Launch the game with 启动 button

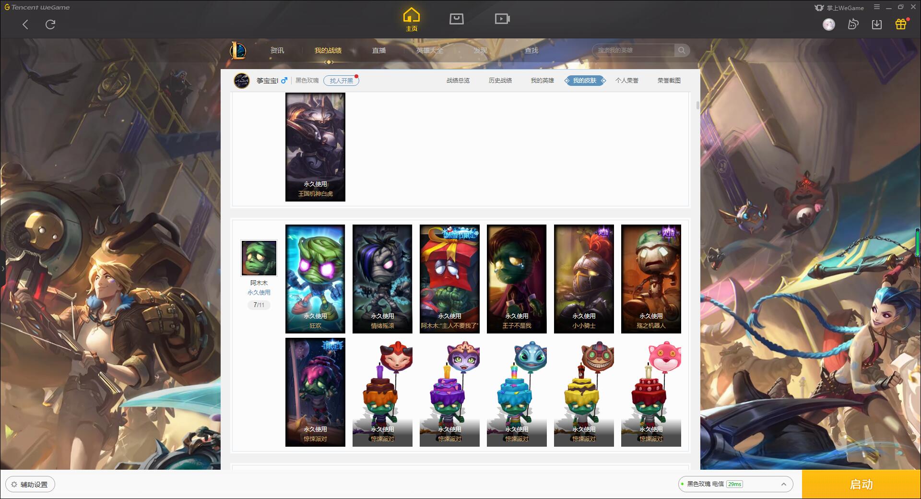(862, 484)
